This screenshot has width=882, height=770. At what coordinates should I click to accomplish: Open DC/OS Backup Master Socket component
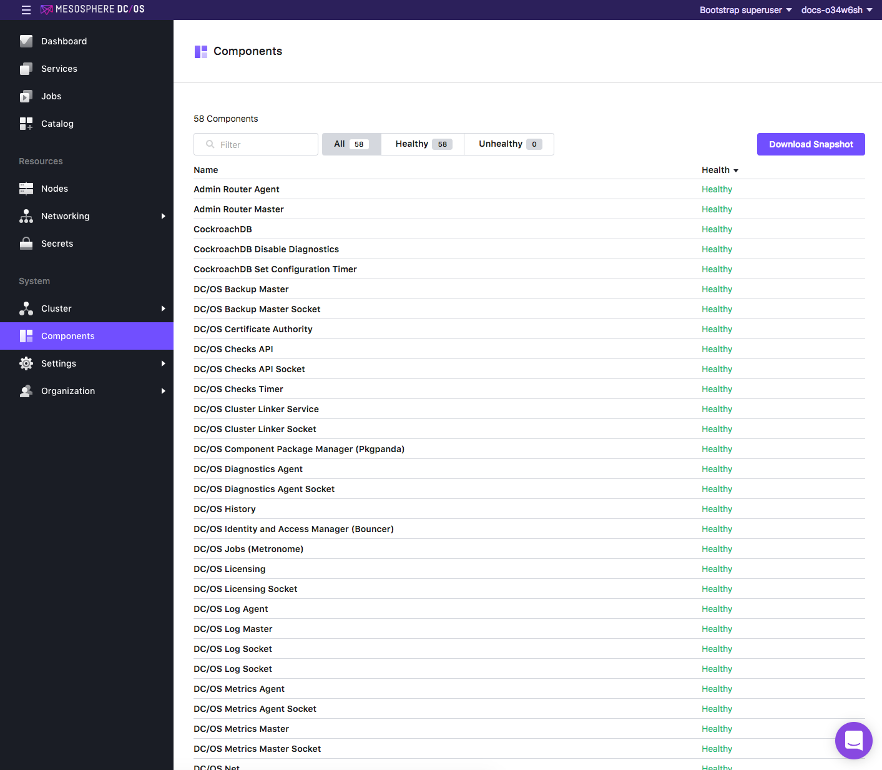pyautogui.click(x=257, y=309)
